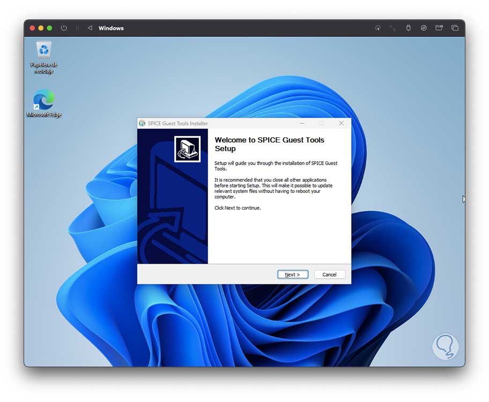Click the VM power button icon
Viewport: 489px width, 402px height.
(64, 28)
